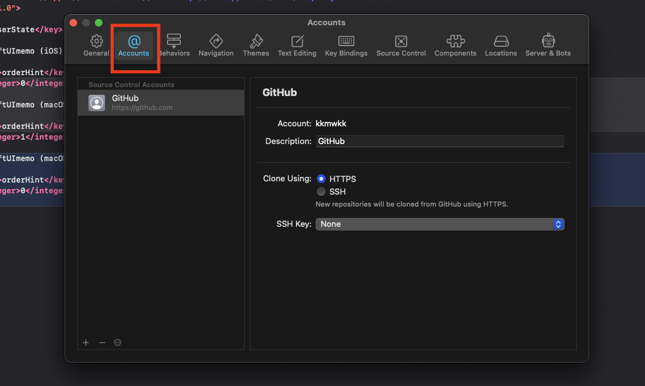This screenshot has width=645, height=386.
Task: Open the Components preferences pane
Action: [455, 45]
